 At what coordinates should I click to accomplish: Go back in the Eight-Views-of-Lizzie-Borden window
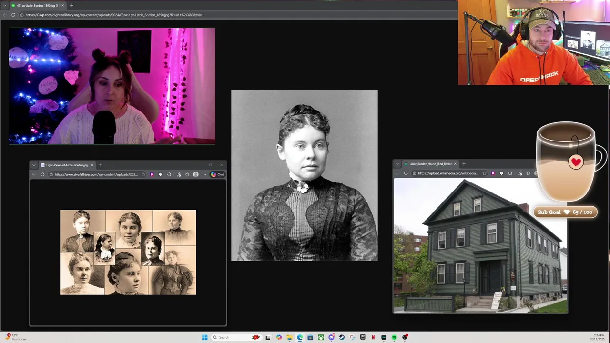click(x=34, y=174)
